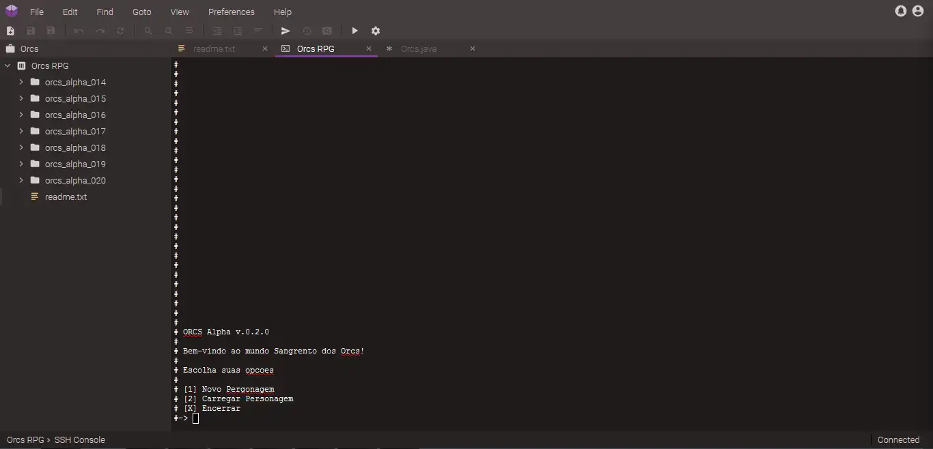The image size is (933, 449).
Task: Click the Orcs RPG breadcrumb in the status bar
Action: click(25, 440)
